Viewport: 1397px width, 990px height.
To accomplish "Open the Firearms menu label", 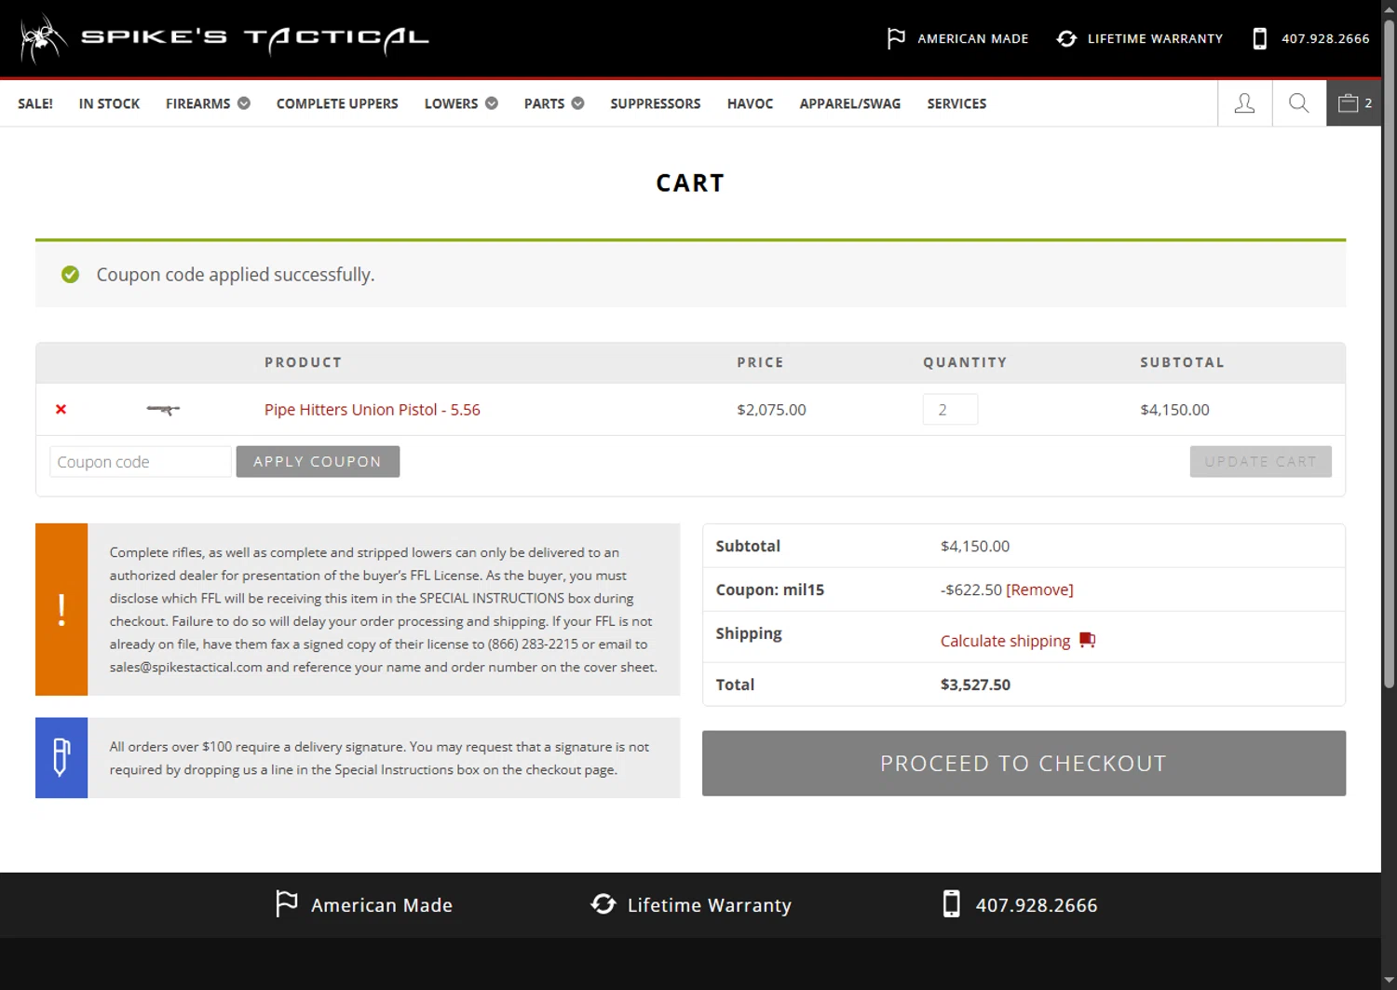I will (x=197, y=103).
